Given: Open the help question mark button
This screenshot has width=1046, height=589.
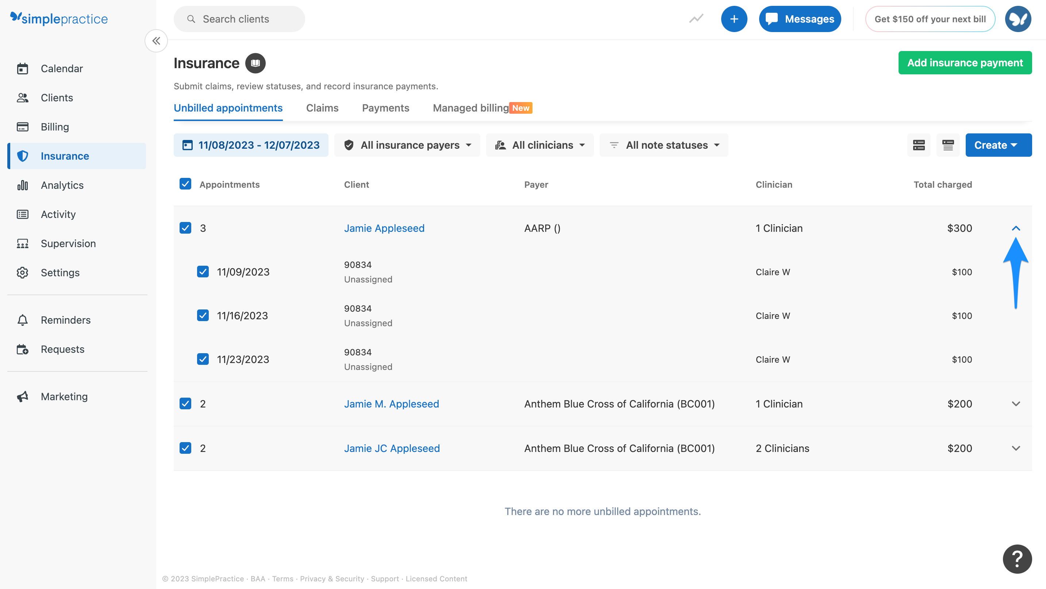Looking at the screenshot, I should [1017, 559].
